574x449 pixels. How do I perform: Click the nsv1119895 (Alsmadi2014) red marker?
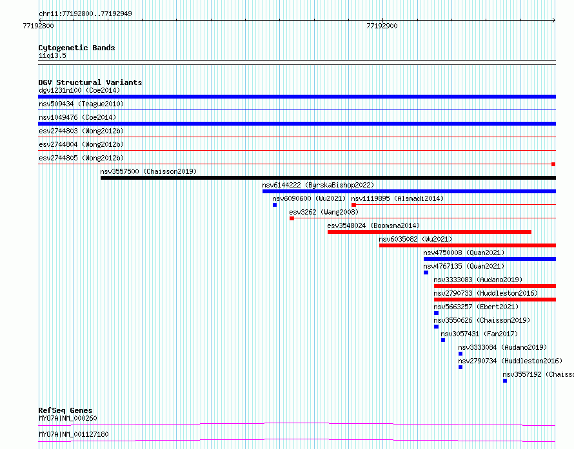pos(353,205)
